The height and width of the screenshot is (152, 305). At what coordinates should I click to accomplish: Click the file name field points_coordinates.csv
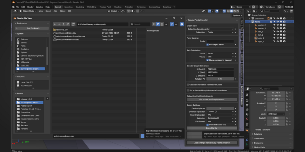pos(96,136)
